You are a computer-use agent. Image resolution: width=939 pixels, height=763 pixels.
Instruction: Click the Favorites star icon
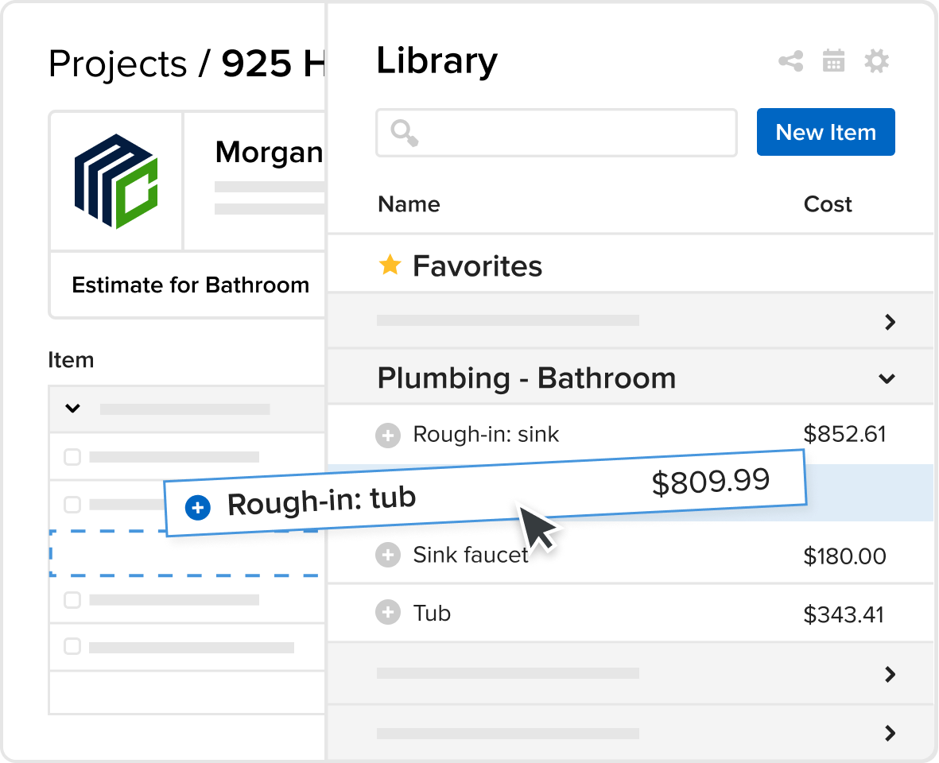click(390, 265)
